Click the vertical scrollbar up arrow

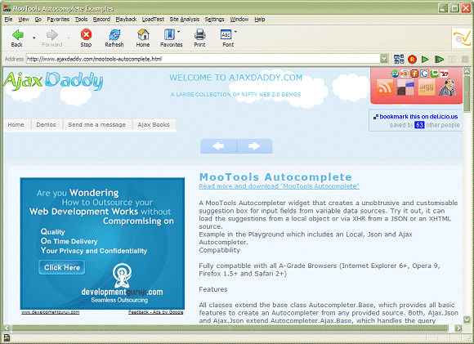(467, 72)
